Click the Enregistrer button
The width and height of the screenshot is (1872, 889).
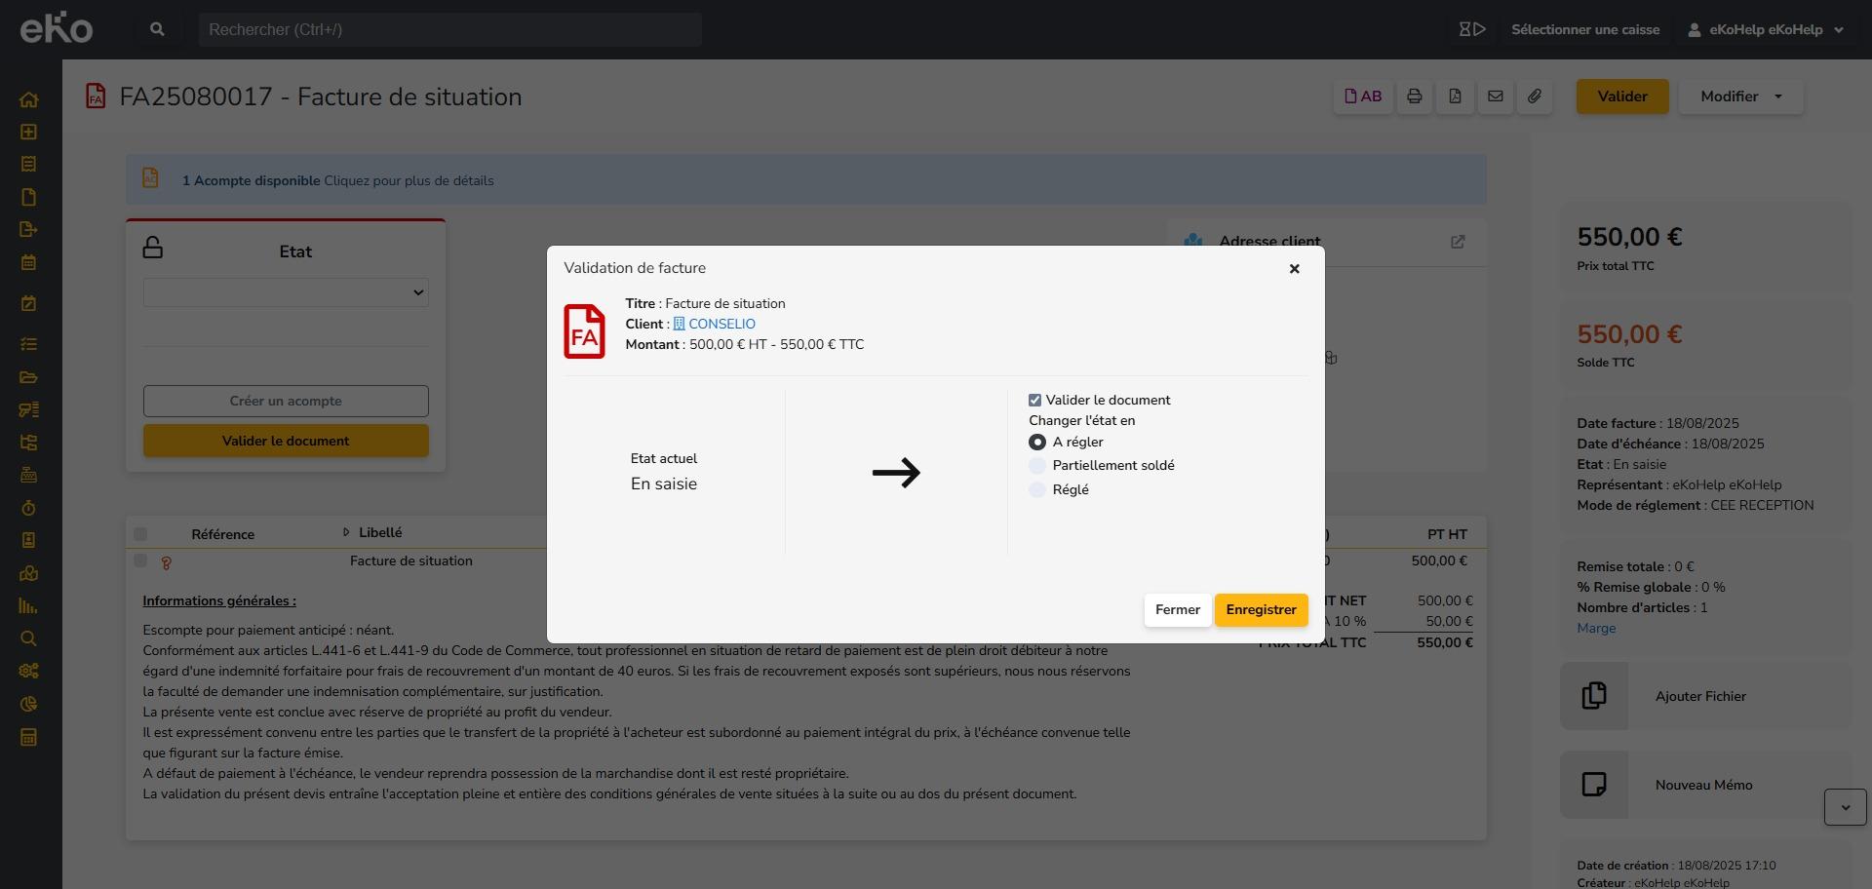point(1261,610)
